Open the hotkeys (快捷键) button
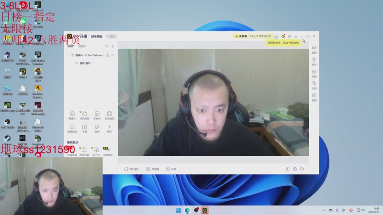This screenshot has width=383, height=215. pos(153,169)
